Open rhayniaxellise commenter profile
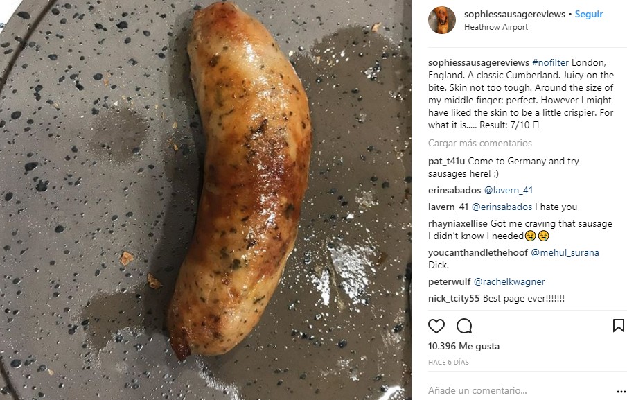The width and height of the screenshot is (627, 400). [458, 224]
